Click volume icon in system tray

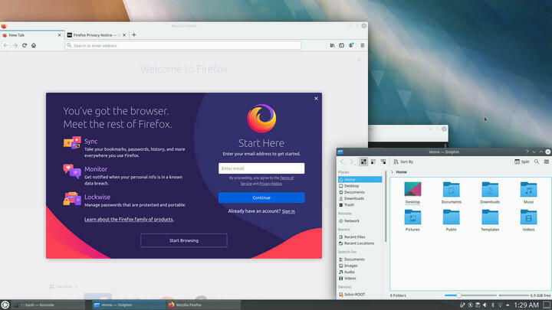(485, 305)
